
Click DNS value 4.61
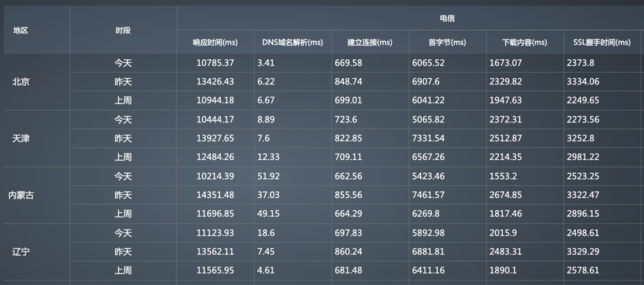[x=266, y=270]
